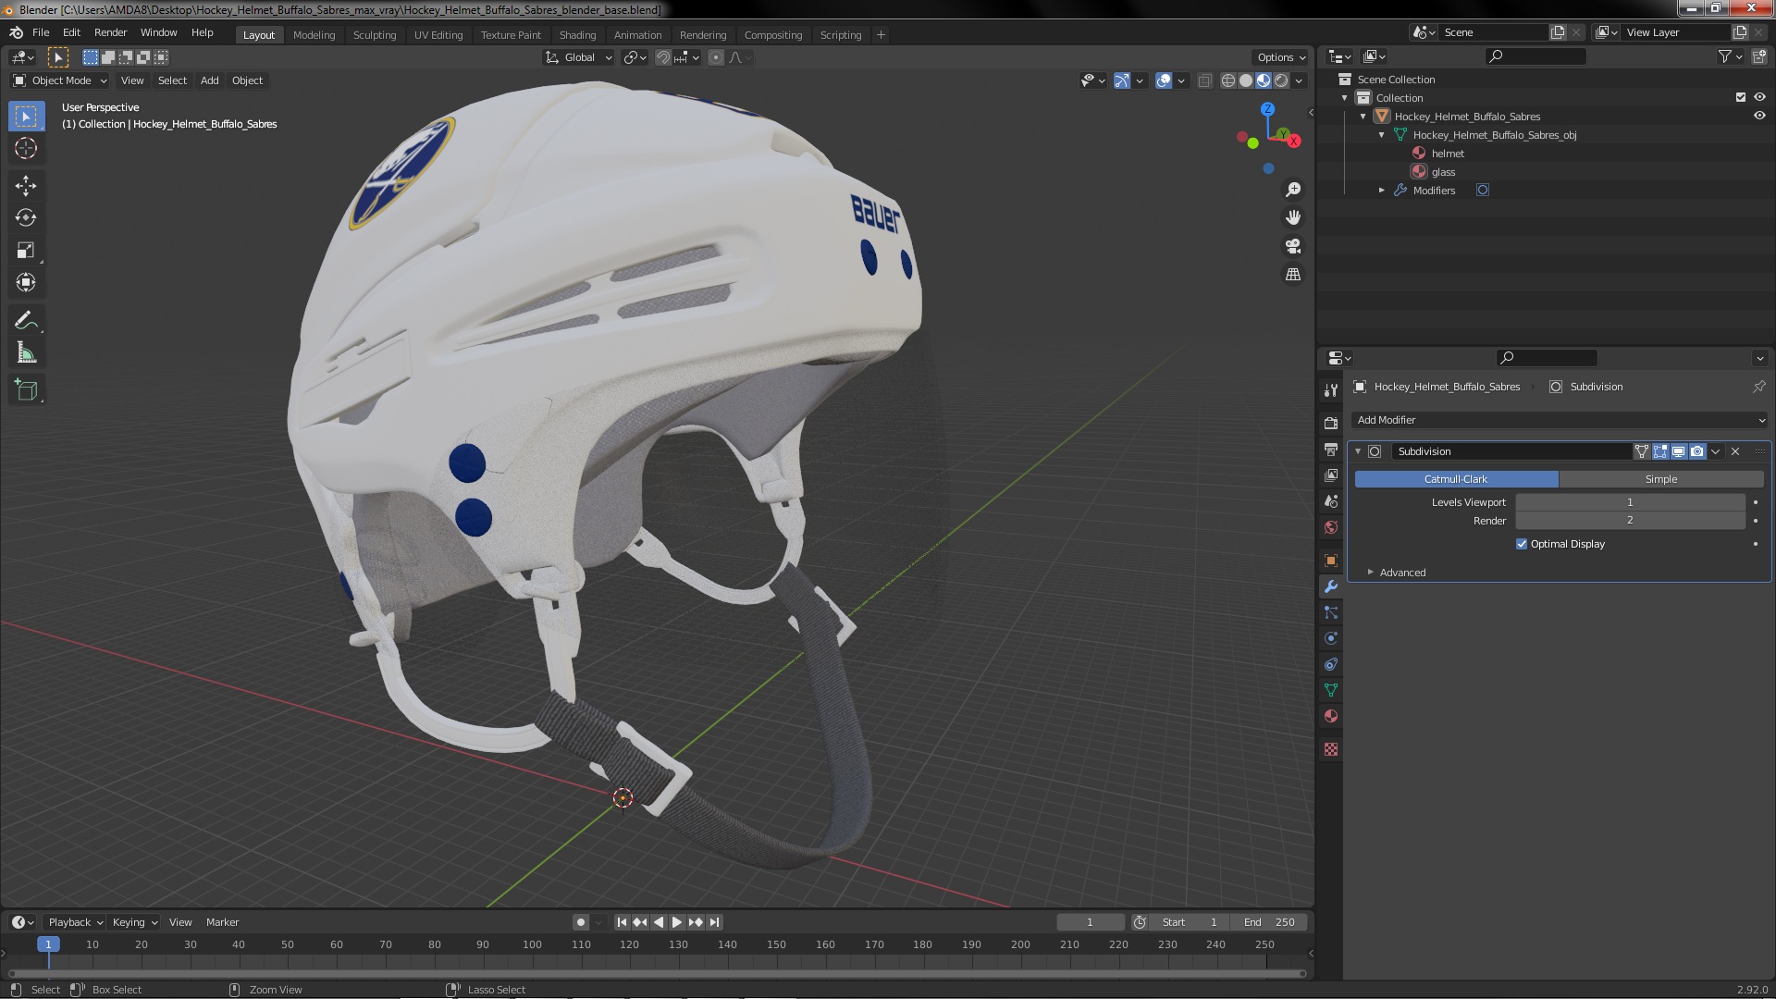Select the Move tool
The width and height of the screenshot is (1776, 999).
click(26, 185)
